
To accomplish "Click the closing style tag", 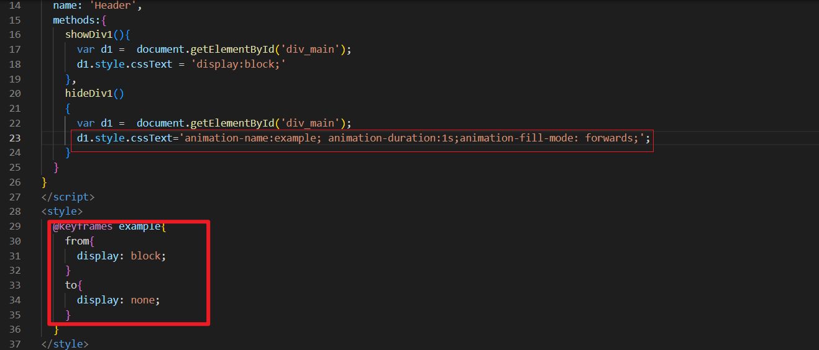I will (65, 344).
